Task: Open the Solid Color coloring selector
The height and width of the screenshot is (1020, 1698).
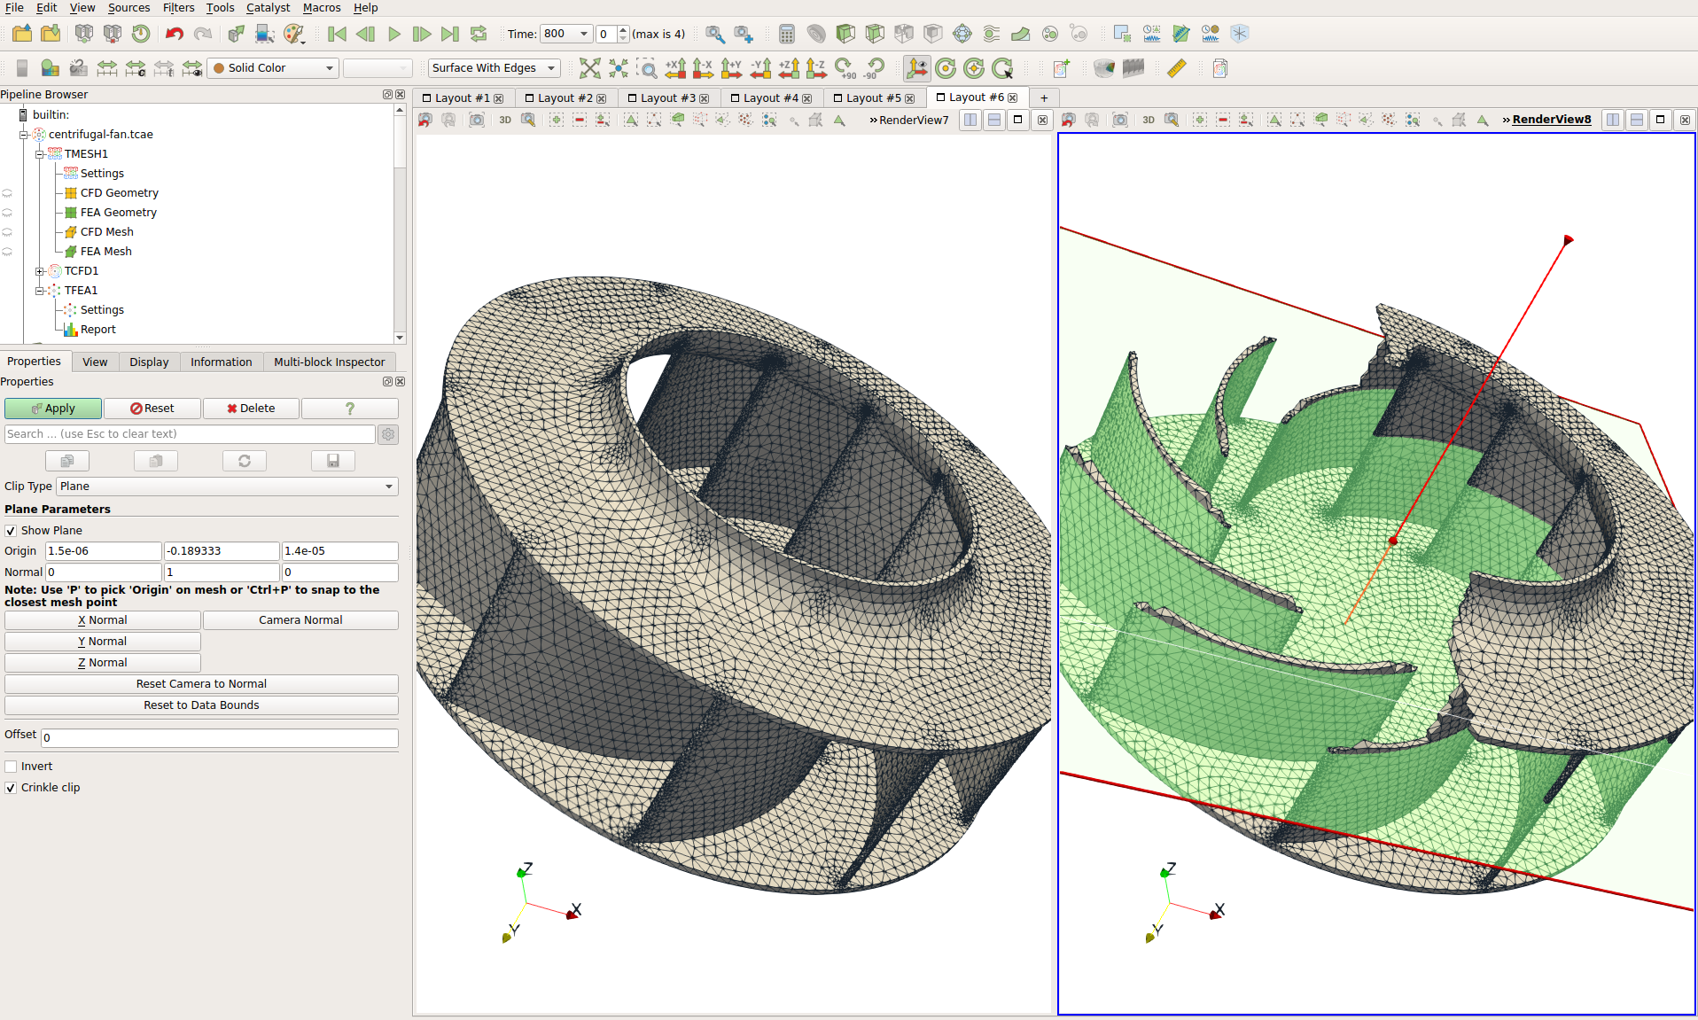Action: [x=273, y=68]
